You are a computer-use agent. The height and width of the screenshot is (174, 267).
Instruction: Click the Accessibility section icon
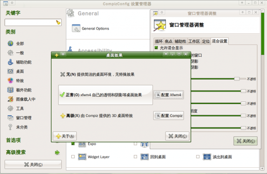[71, 49]
